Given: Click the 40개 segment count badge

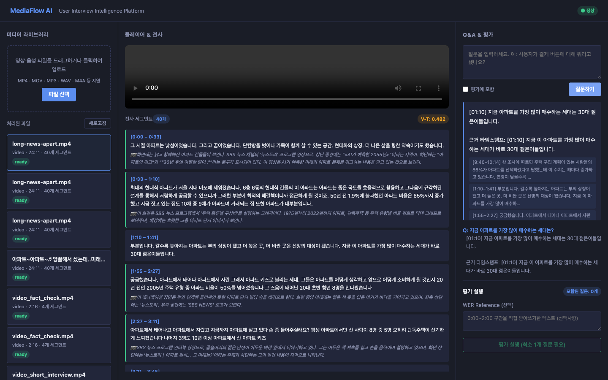Looking at the screenshot, I should coord(161,119).
